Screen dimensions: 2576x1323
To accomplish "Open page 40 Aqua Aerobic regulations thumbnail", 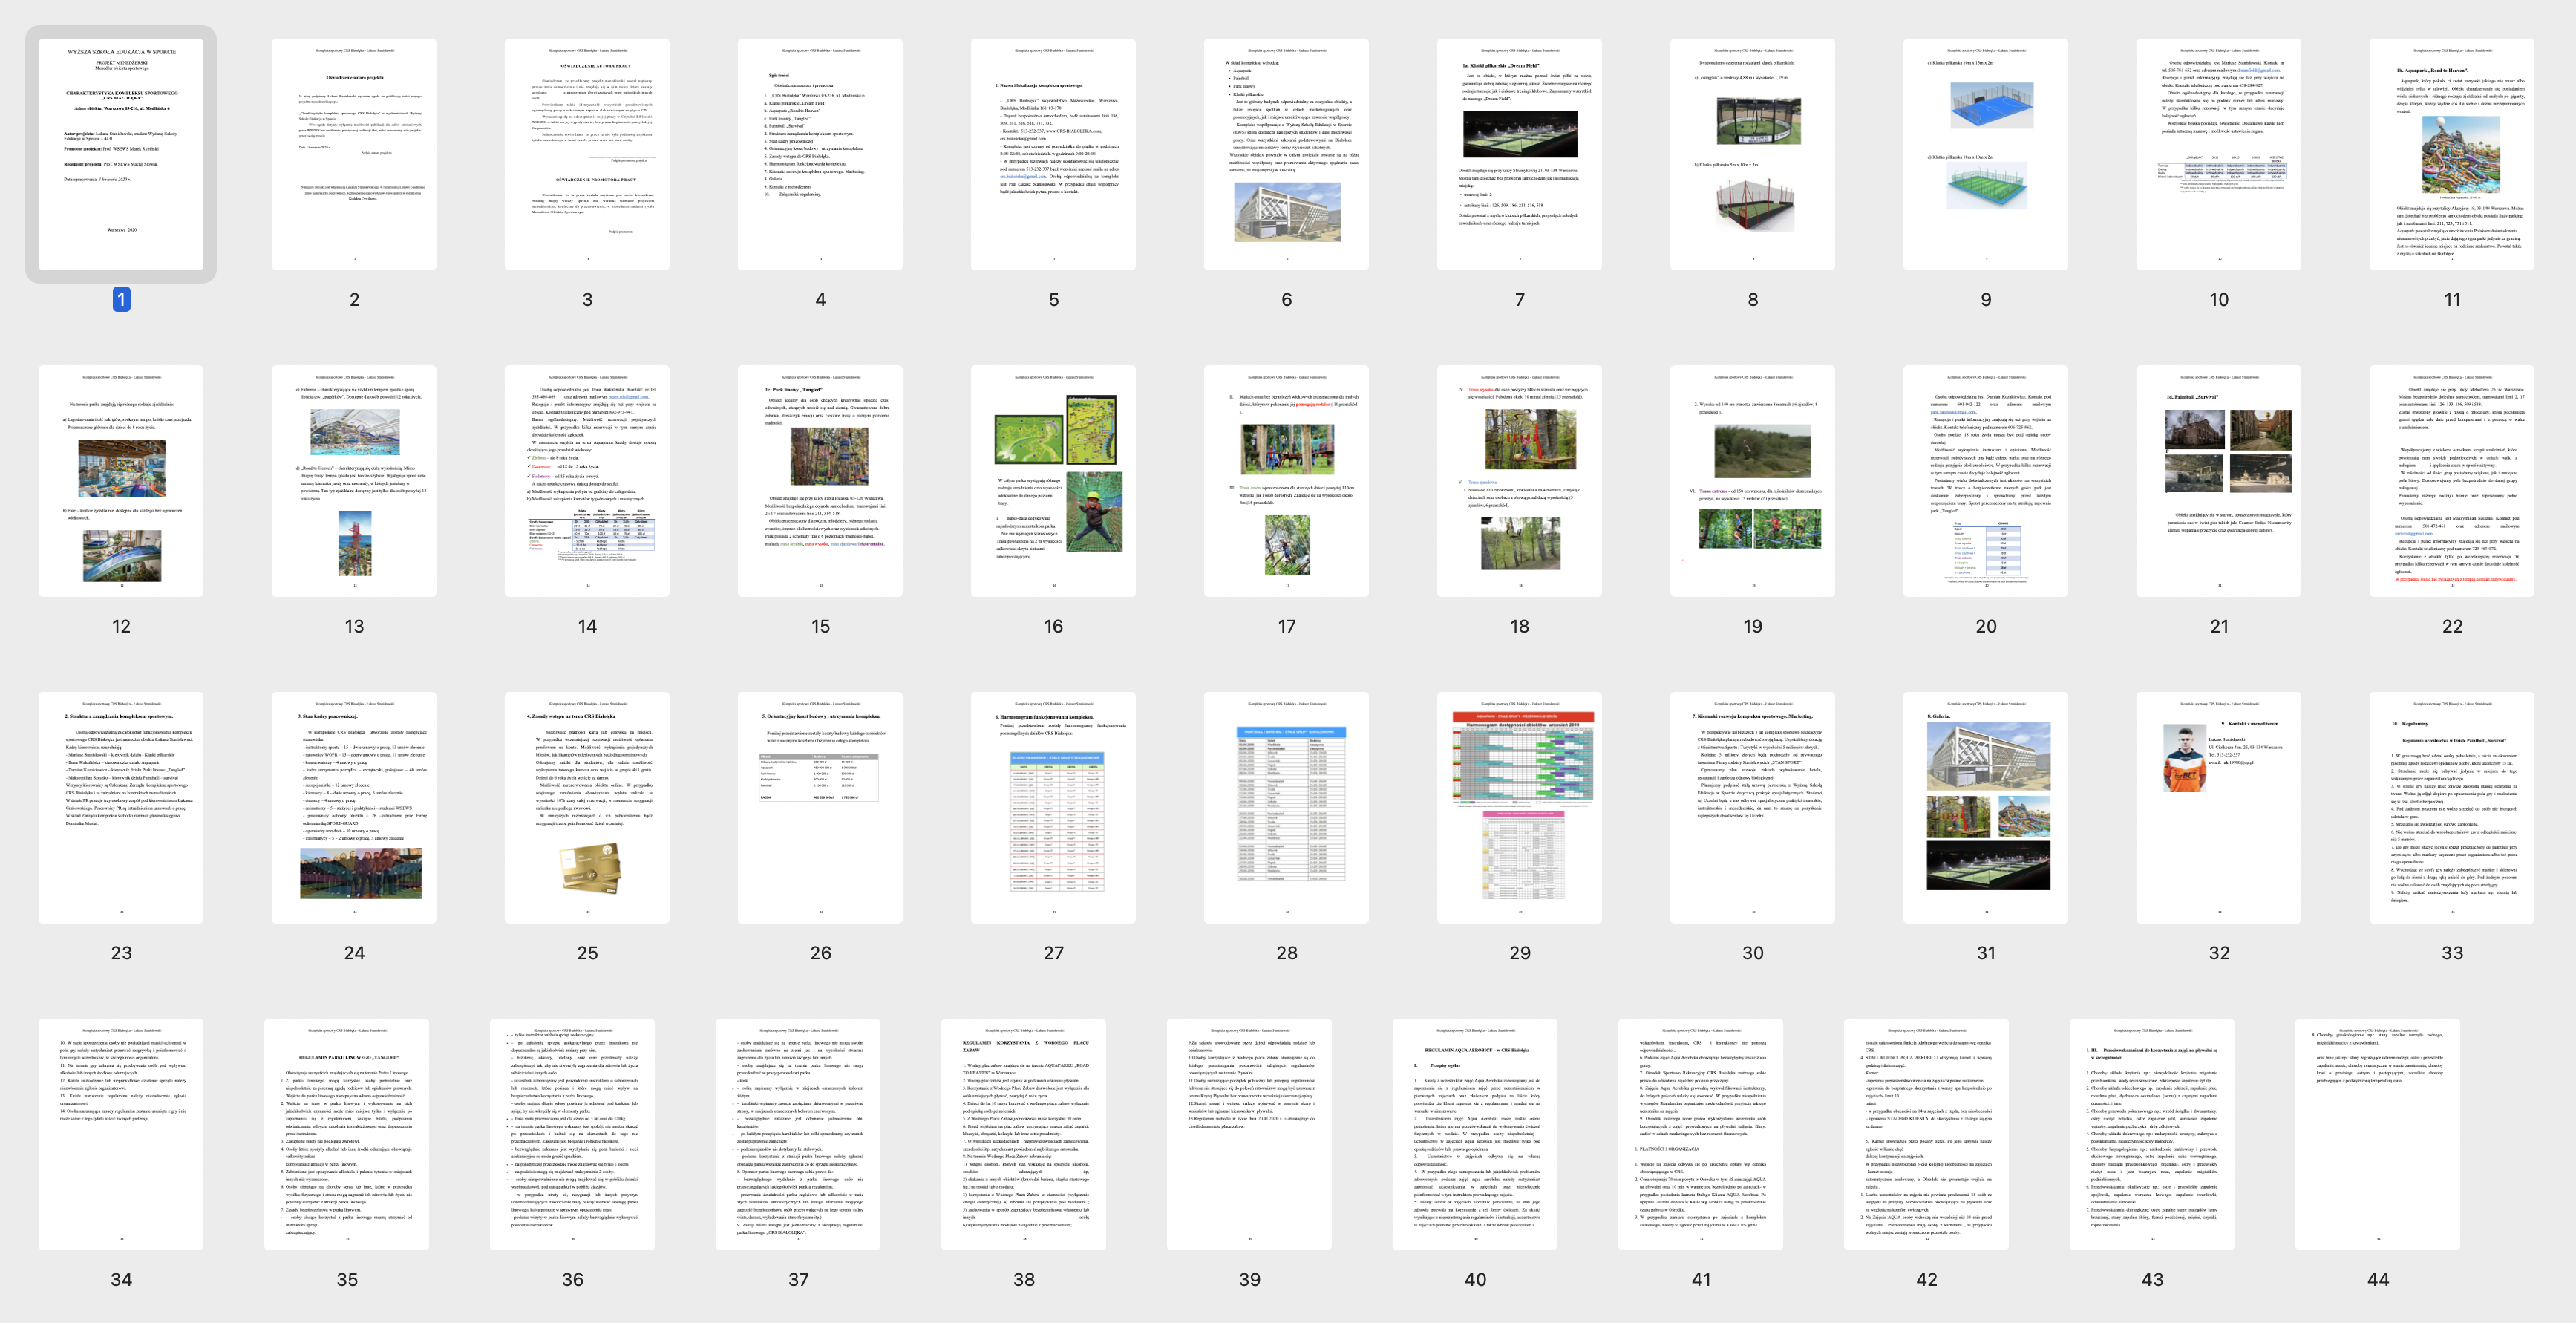I will click(1474, 1134).
